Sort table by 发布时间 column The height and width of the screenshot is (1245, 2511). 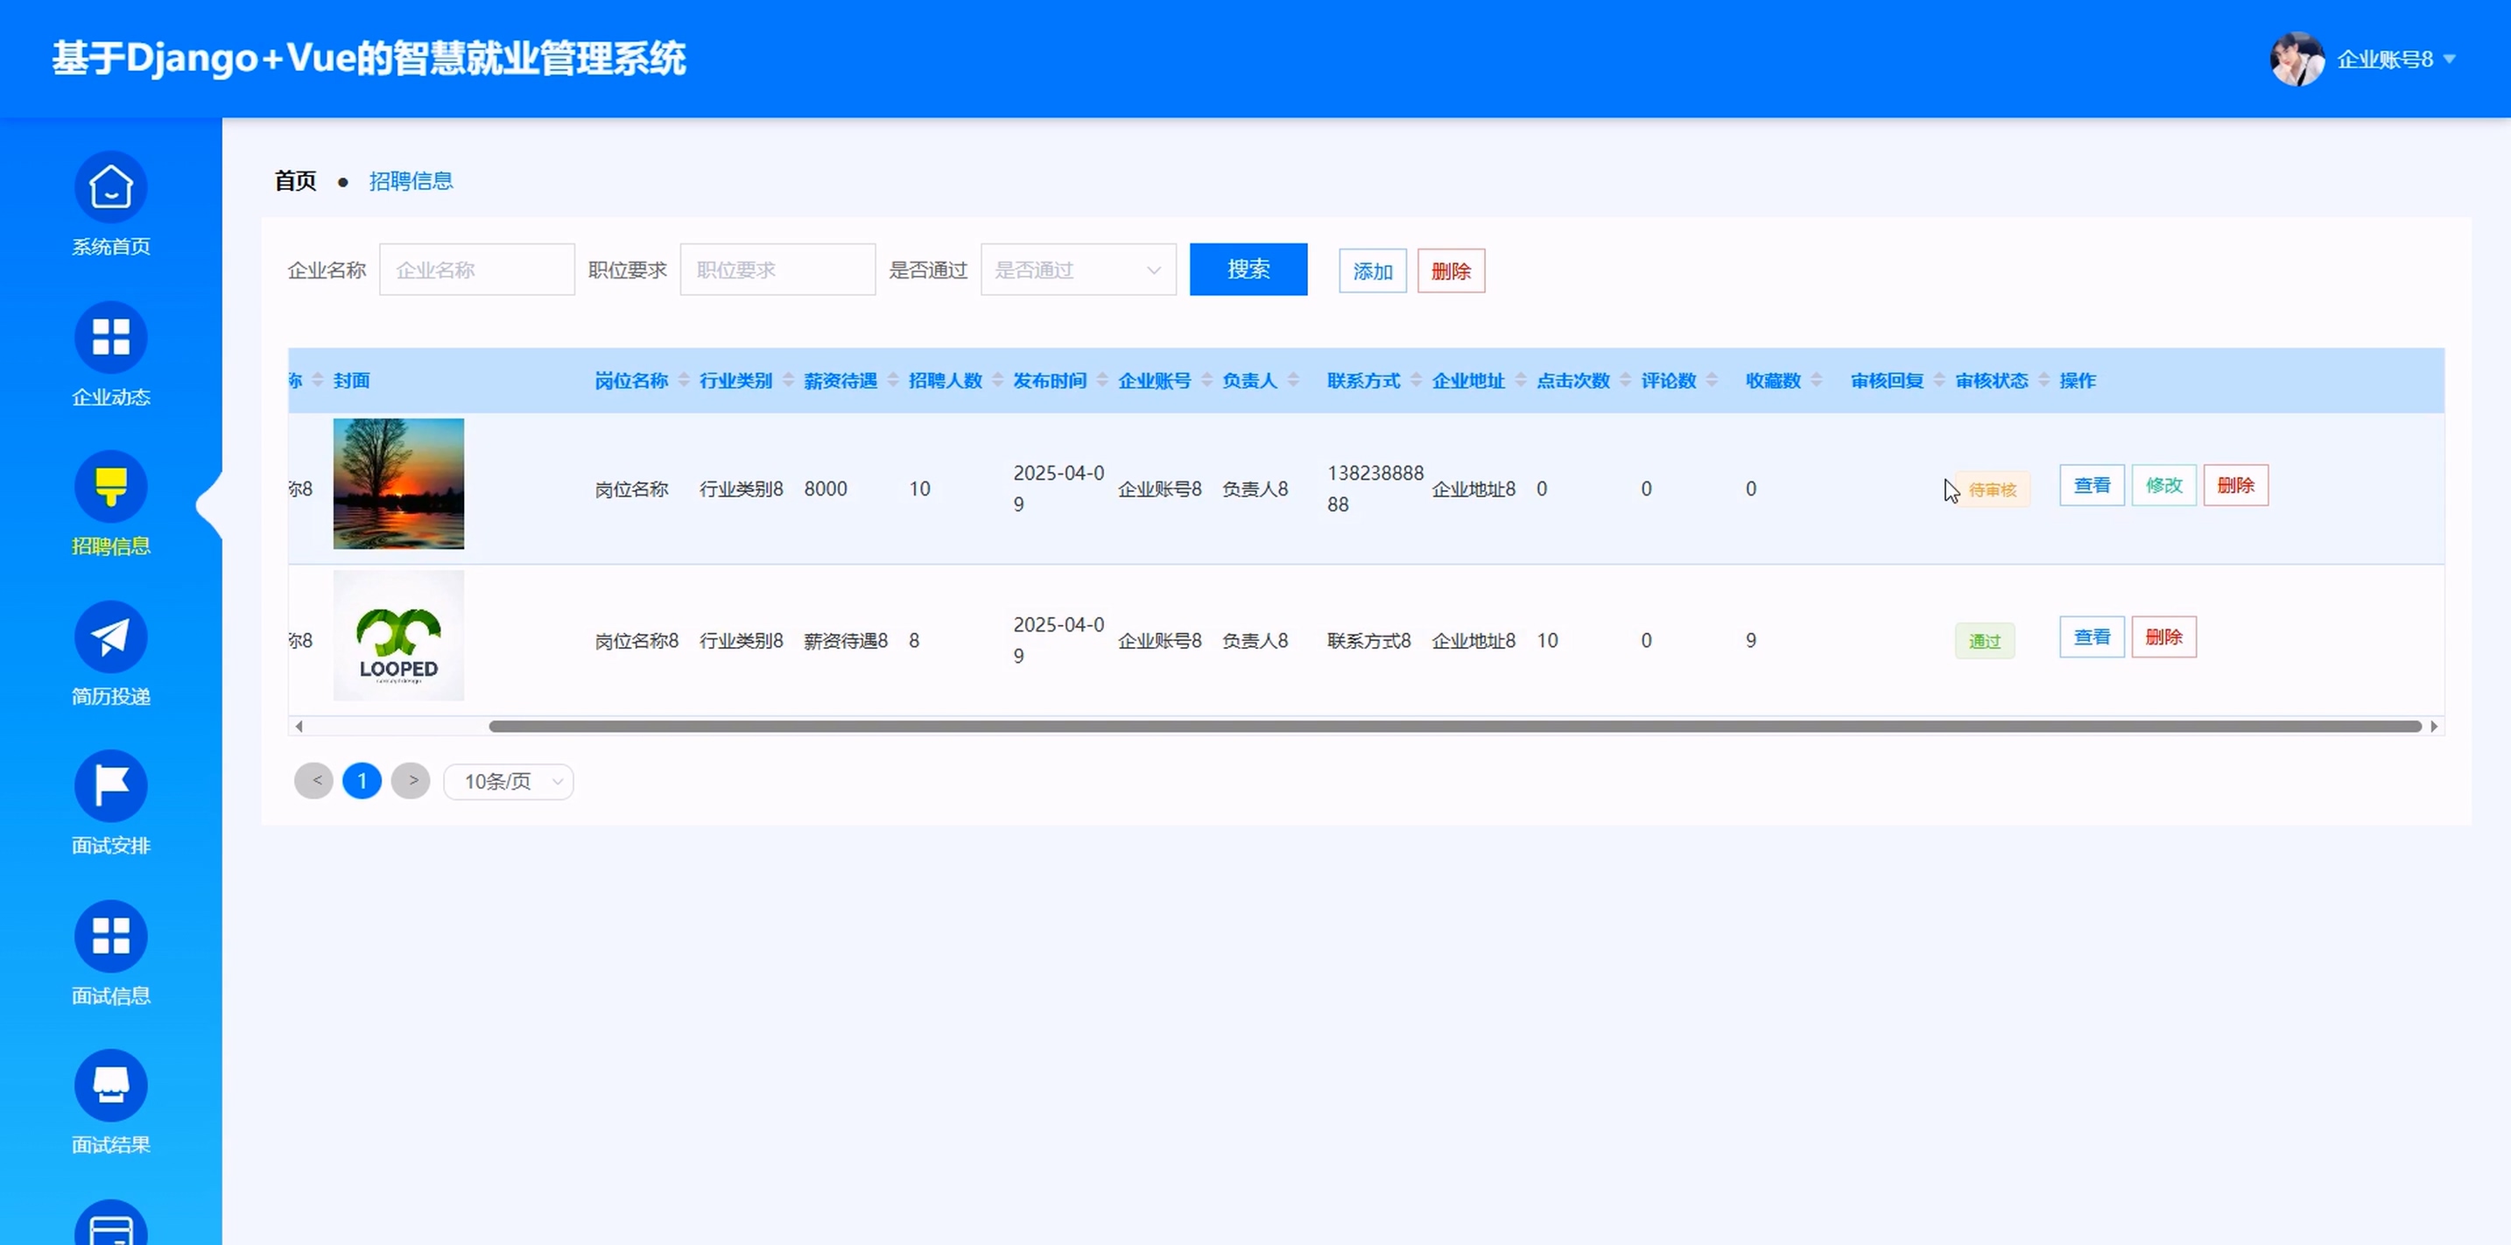1101,380
